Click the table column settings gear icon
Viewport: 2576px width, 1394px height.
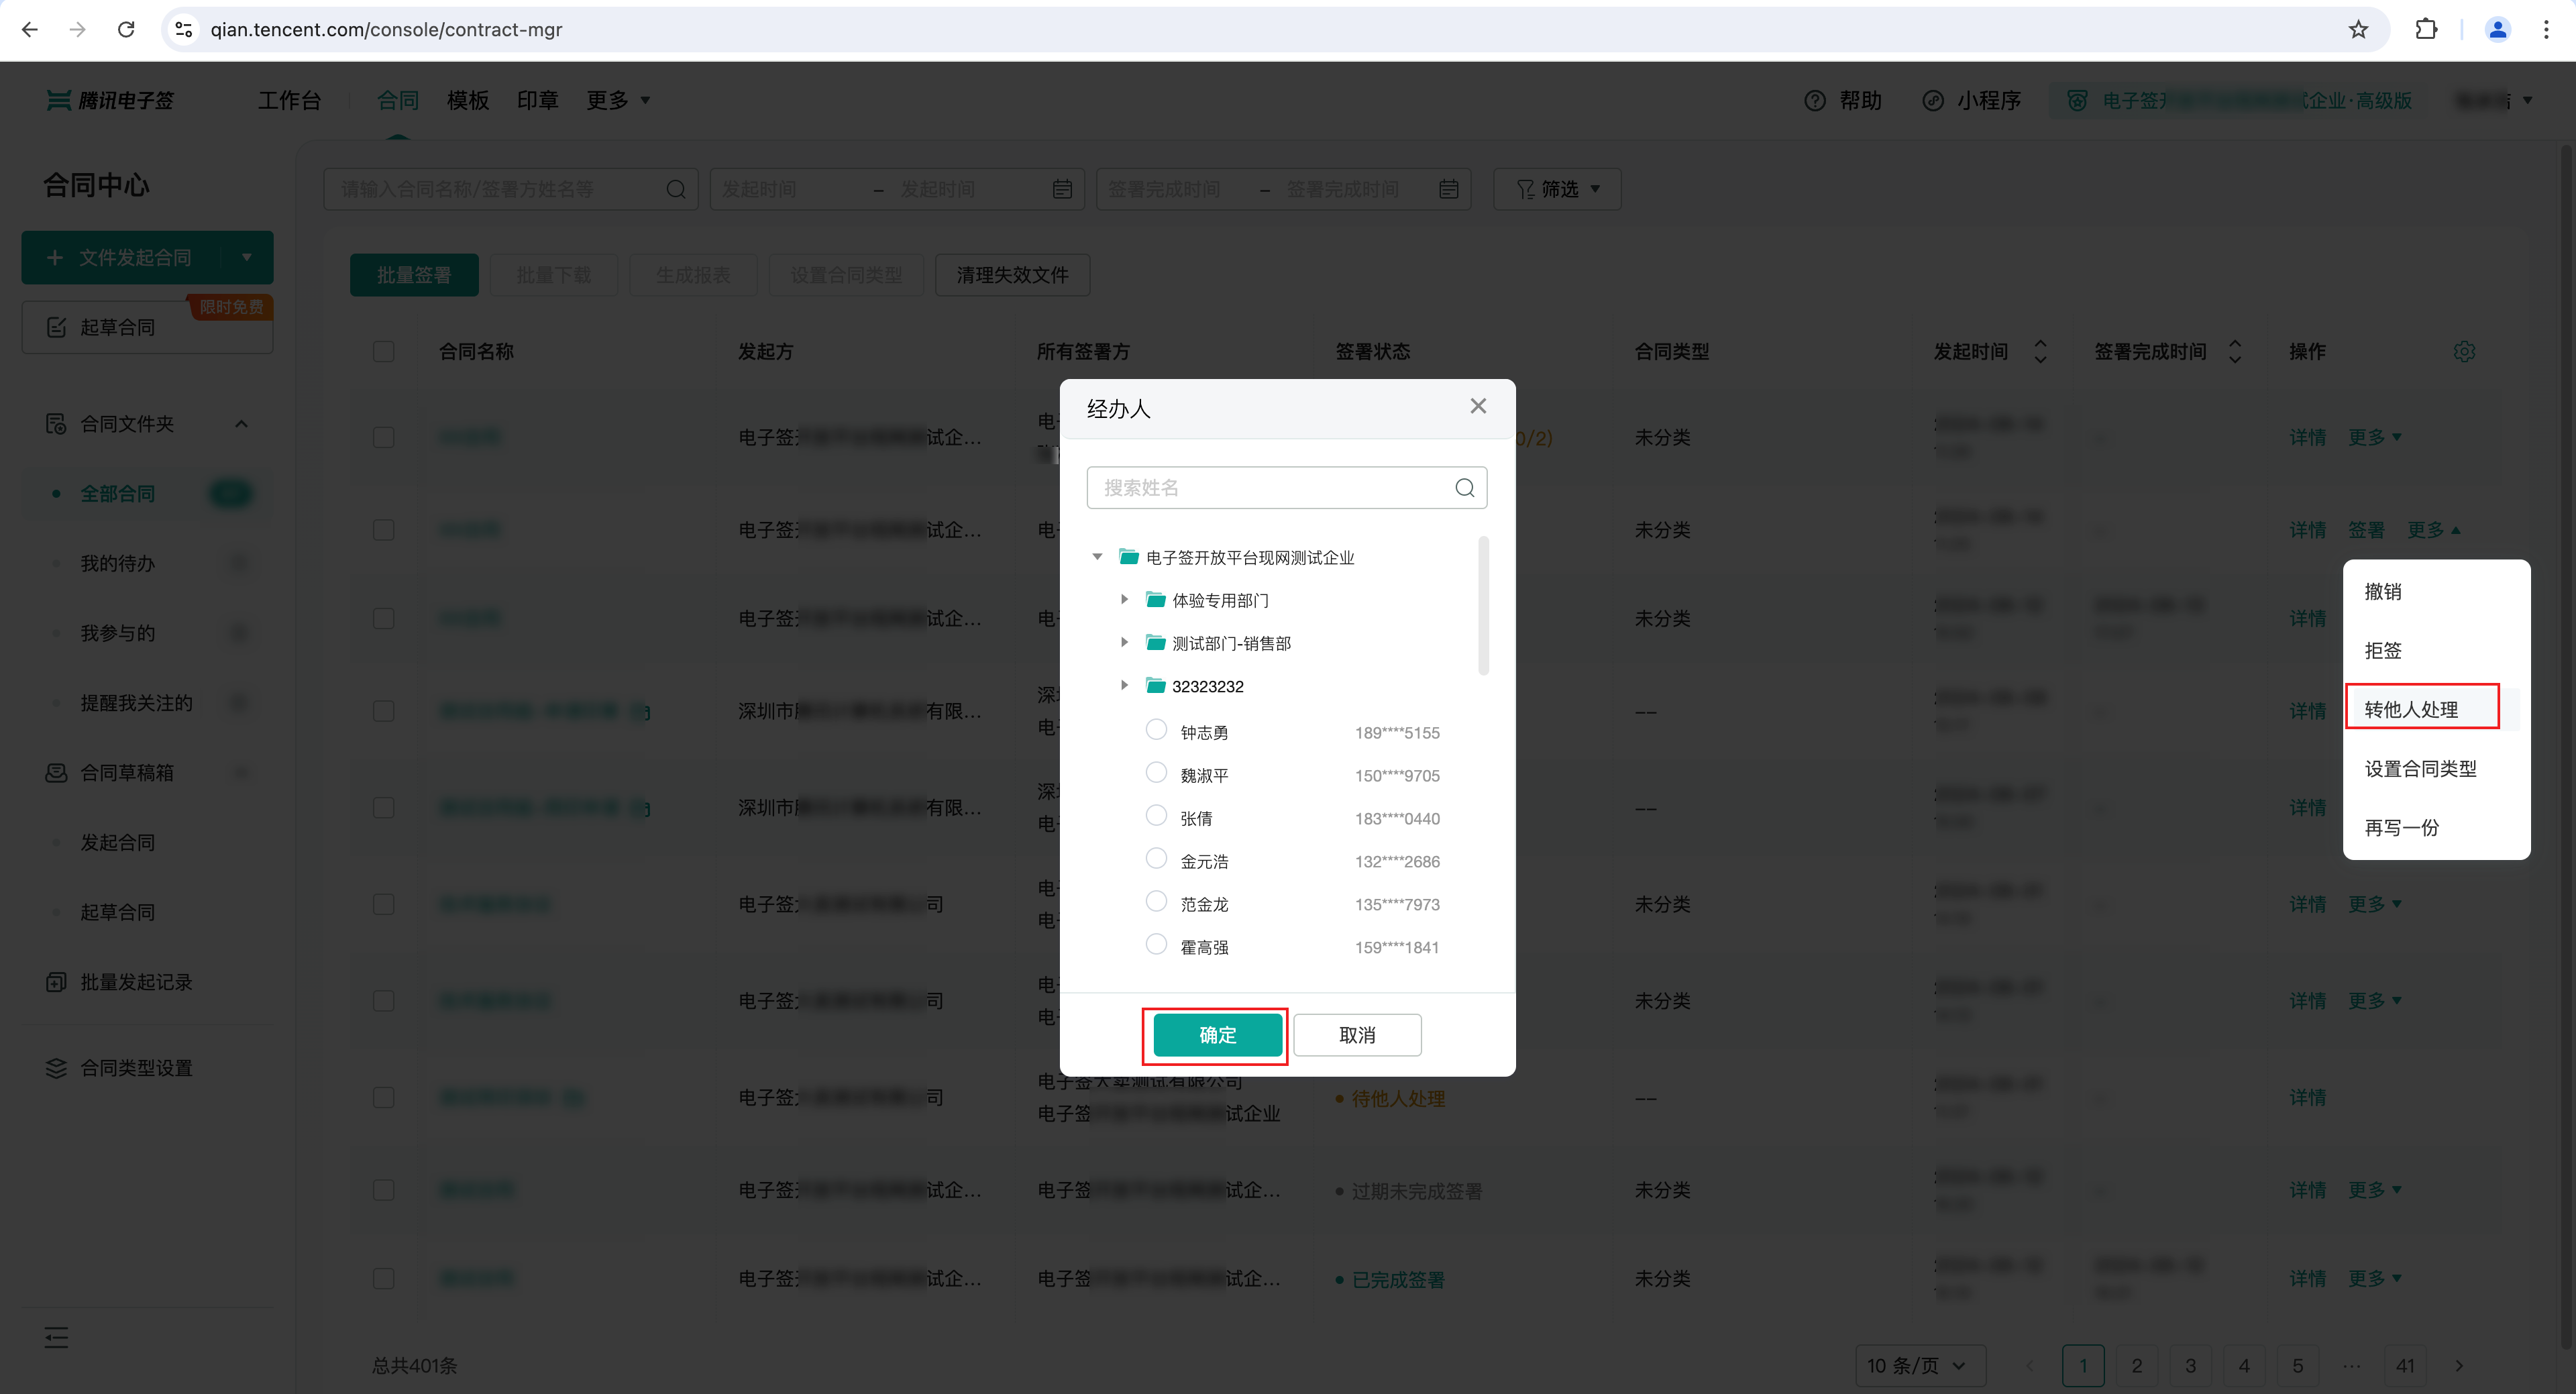pyautogui.click(x=2464, y=352)
